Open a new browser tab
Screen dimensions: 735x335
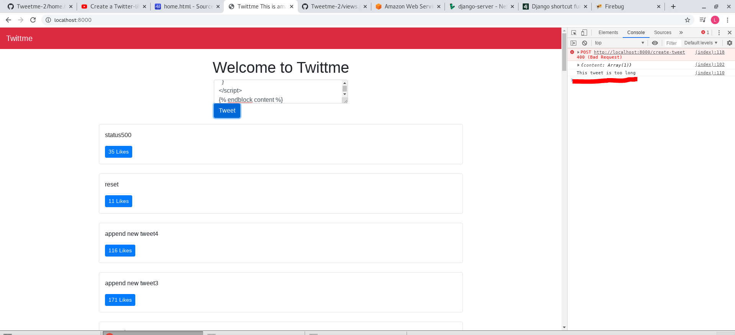coord(673,7)
